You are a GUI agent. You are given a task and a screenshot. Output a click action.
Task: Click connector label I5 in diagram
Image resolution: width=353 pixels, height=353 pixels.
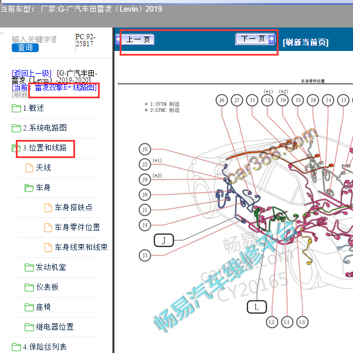tap(298, 100)
